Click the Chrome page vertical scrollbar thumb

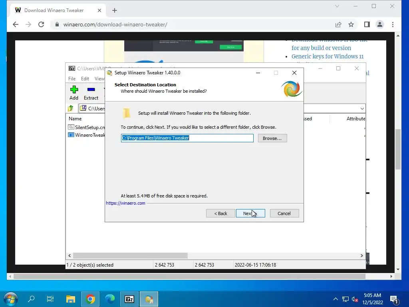(398, 150)
